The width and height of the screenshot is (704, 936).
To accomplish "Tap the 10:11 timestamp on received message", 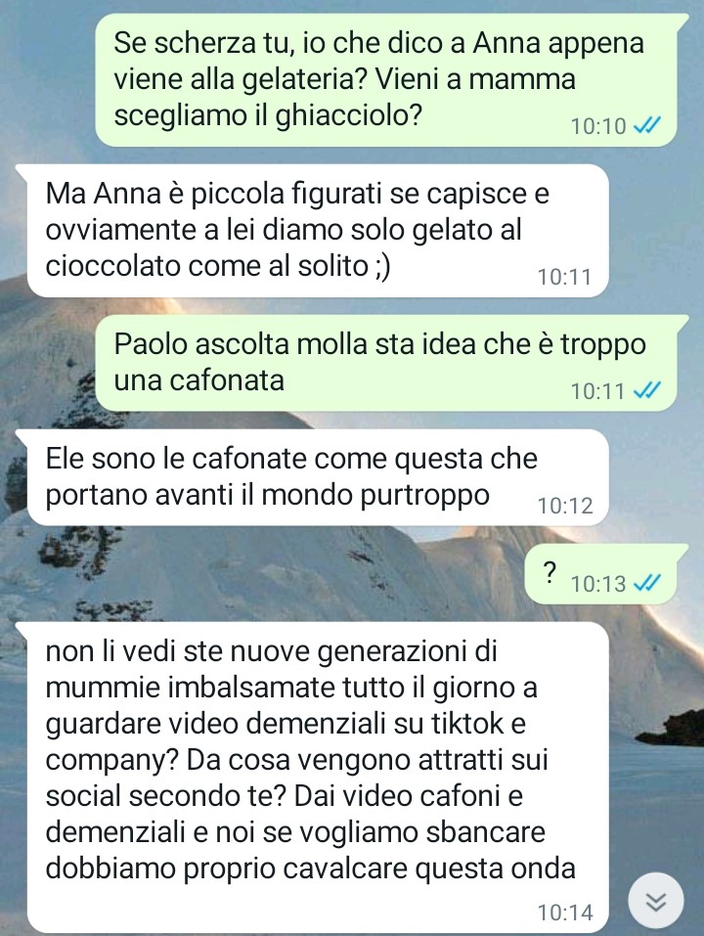I will point(565,277).
